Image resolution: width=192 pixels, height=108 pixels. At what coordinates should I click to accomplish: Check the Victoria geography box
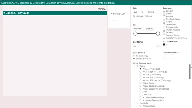tap(164, 22)
